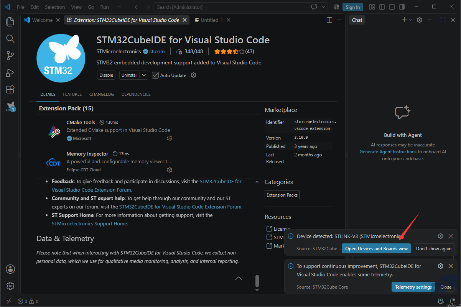Go forward with the navigation arrow

pyautogui.click(x=148, y=7)
